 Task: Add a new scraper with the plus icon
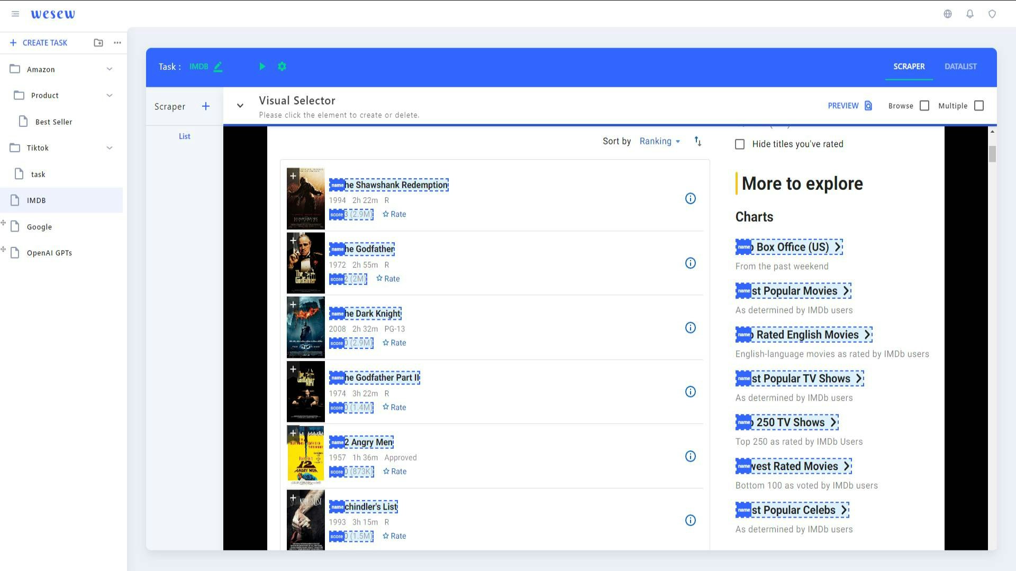tap(206, 106)
